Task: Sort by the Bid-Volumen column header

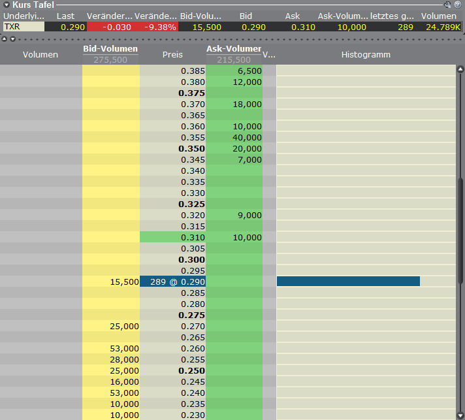Action: [110, 50]
